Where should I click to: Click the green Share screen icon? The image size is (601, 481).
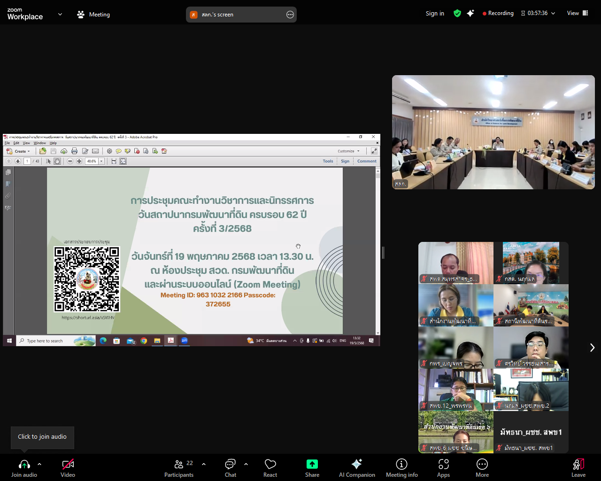(x=312, y=465)
